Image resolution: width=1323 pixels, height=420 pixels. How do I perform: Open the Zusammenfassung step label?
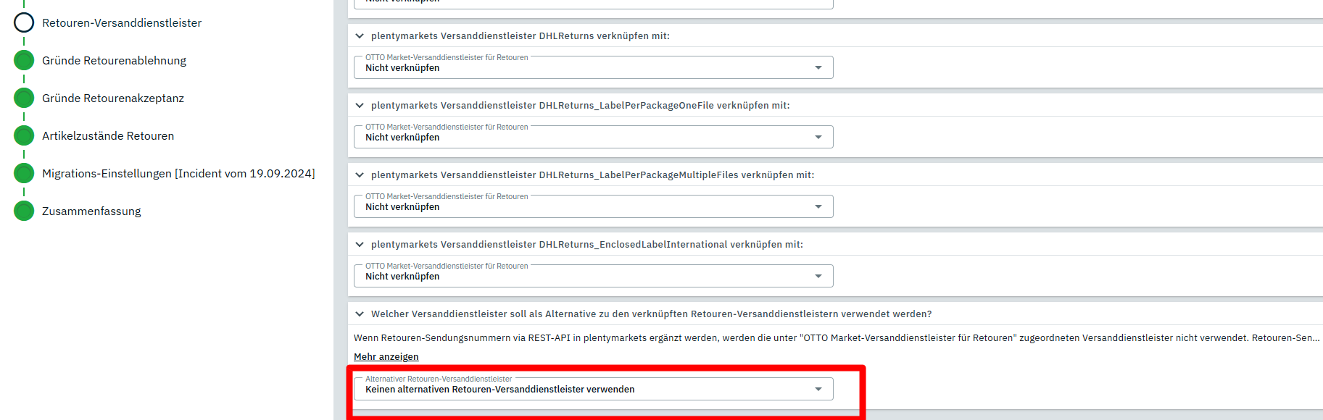(91, 211)
